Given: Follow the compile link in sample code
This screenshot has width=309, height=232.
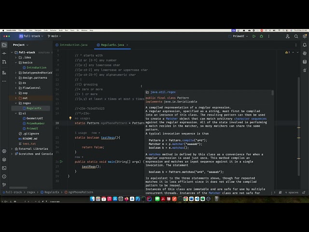Looking at the screenshot, I should 188,140.
